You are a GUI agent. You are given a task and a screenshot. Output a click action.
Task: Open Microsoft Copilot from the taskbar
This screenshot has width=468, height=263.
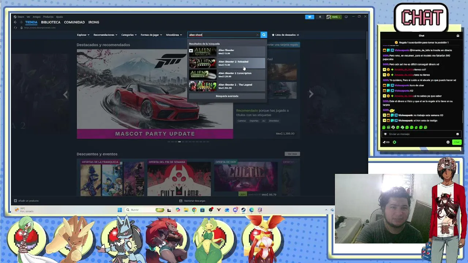click(x=178, y=210)
